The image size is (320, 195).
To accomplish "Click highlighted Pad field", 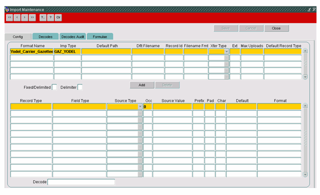I will coord(209,106).
